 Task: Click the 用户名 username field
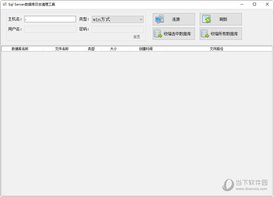(x=50, y=29)
